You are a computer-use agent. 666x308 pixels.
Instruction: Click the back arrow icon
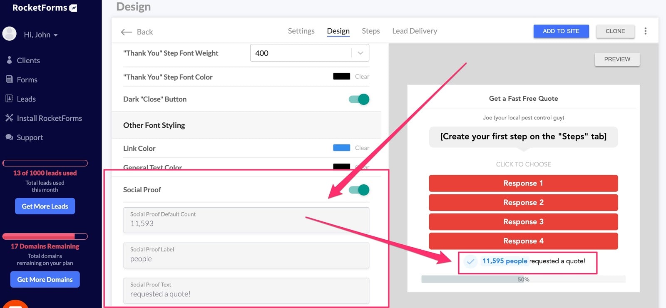point(126,32)
